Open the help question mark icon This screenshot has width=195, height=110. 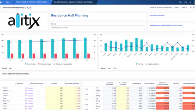190,2
